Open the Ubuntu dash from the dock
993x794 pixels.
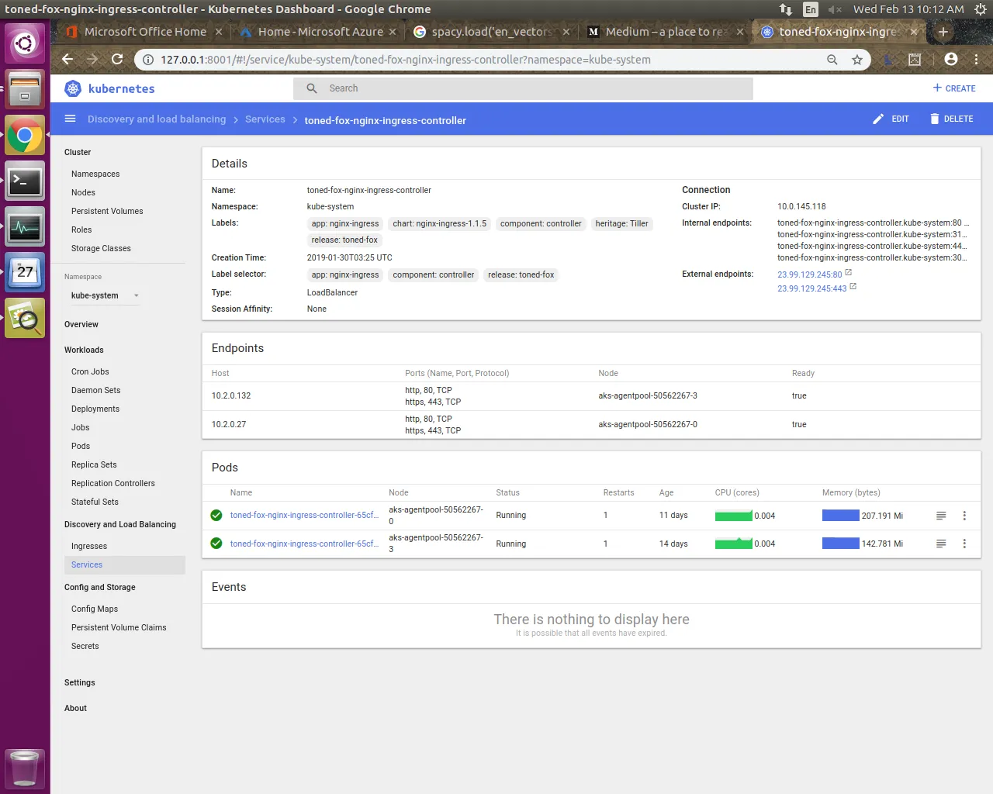pos(25,43)
